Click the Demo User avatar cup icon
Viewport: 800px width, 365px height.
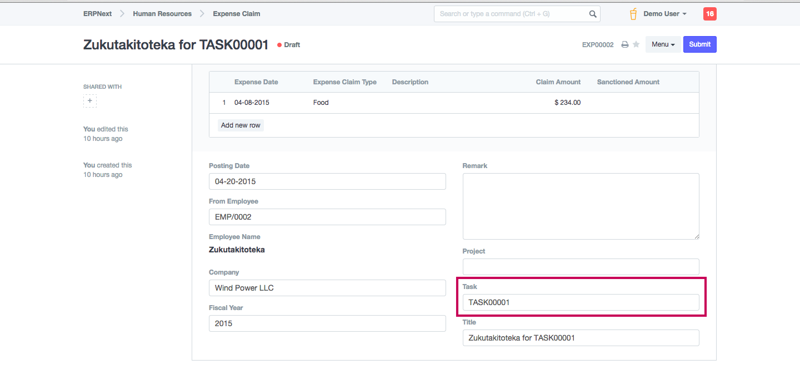point(633,14)
